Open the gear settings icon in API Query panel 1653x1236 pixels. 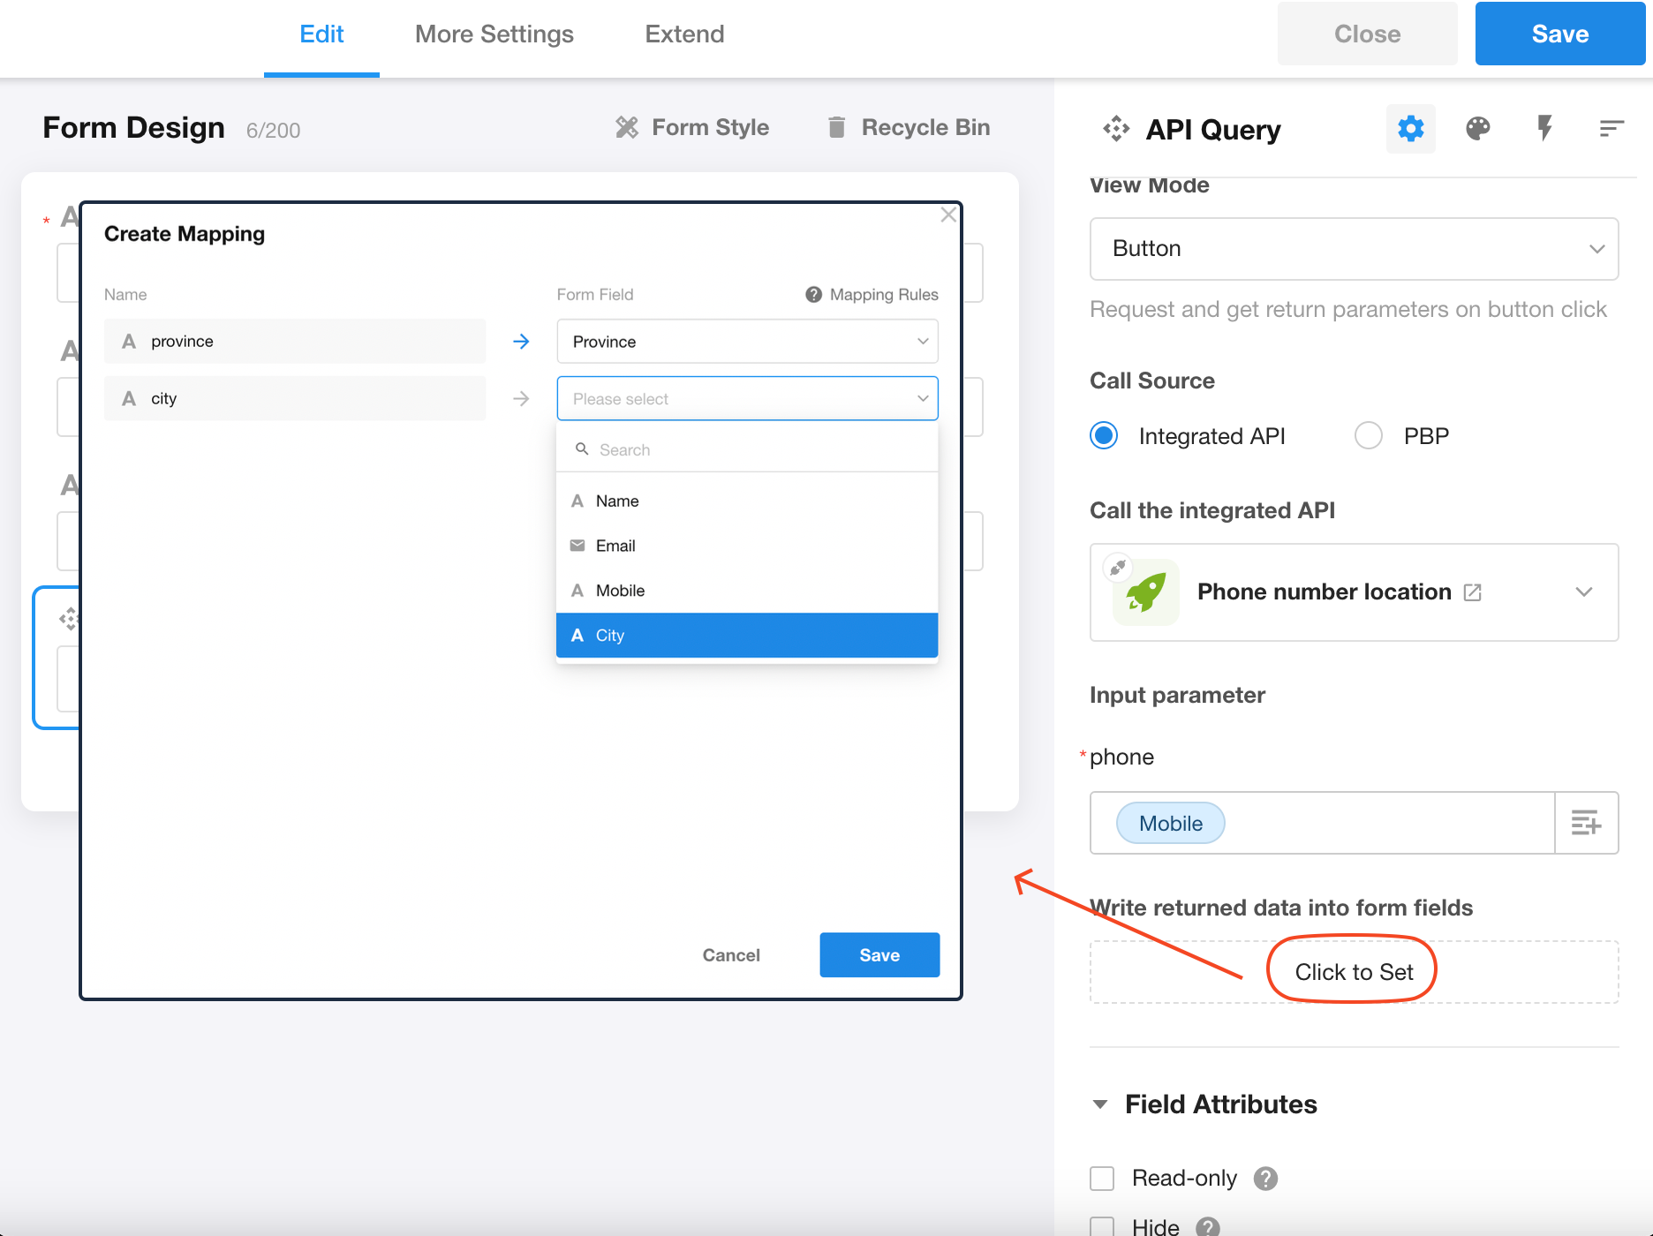1410,129
